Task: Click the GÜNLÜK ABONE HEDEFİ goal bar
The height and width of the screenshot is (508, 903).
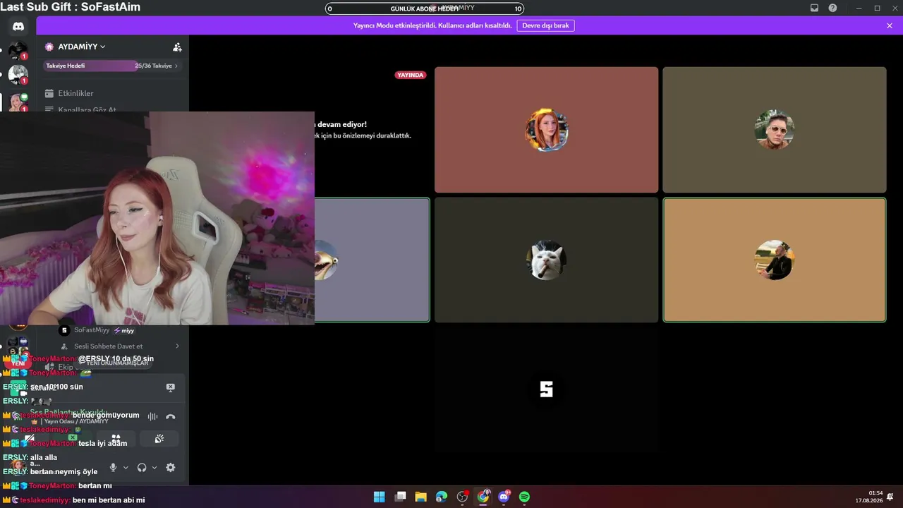Action: 425,8
